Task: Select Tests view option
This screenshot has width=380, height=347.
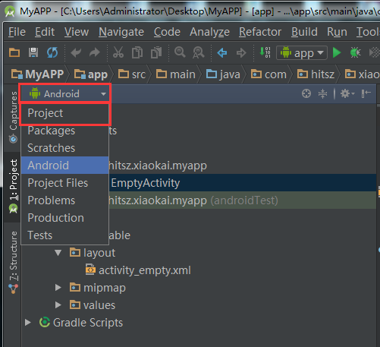Action: 65,235
